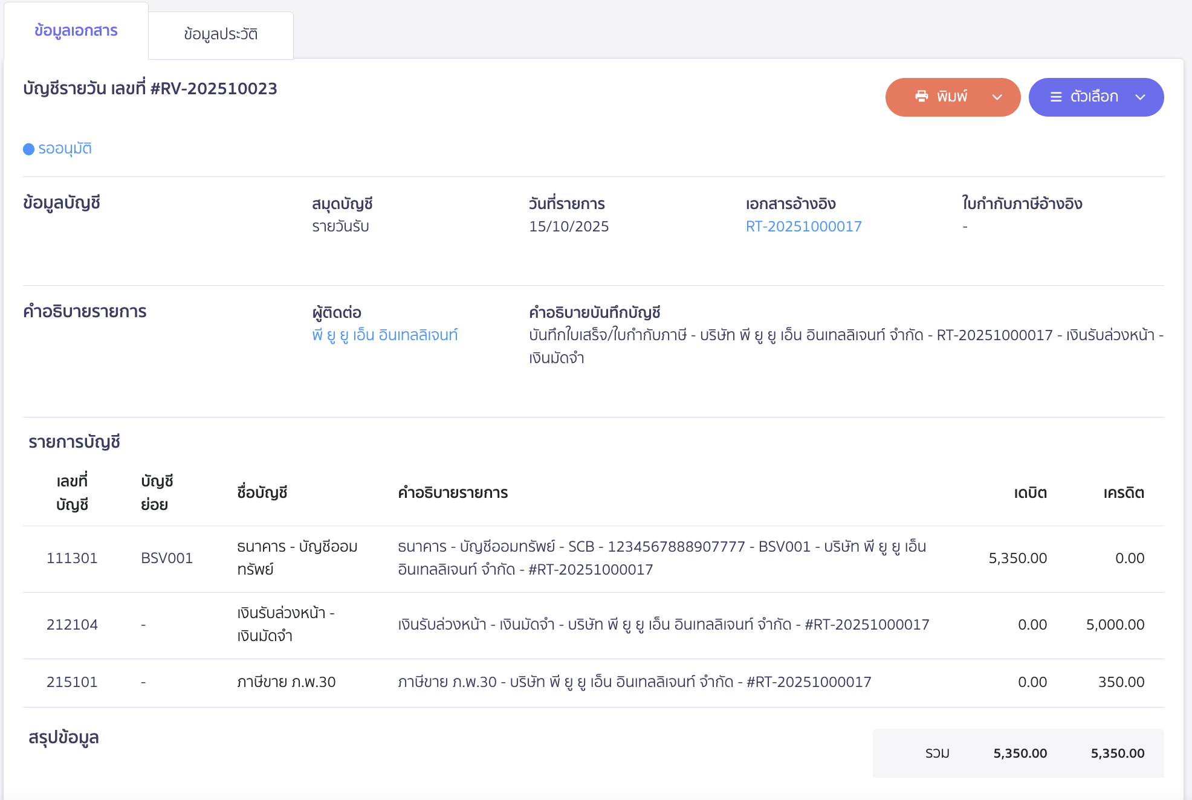Select the ข้อมูลเอกสาร tab
This screenshot has width=1192, height=800.
[76, 31]
